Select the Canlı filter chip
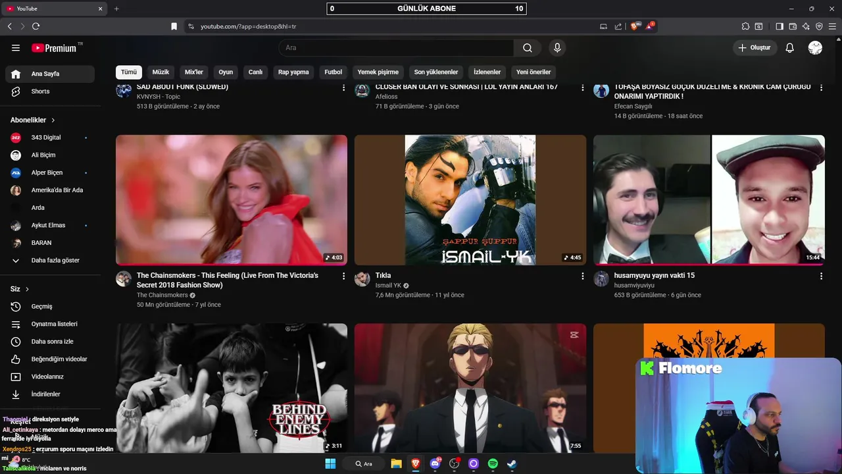 point(255,72)
